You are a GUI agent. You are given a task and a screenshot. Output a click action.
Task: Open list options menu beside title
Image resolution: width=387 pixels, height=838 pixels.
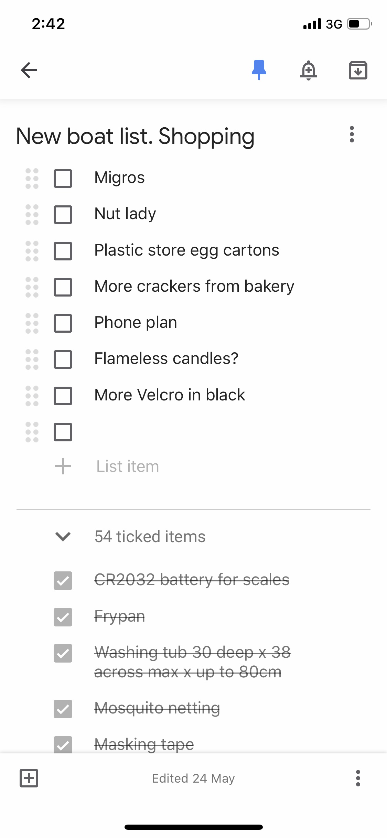(352, 134)
